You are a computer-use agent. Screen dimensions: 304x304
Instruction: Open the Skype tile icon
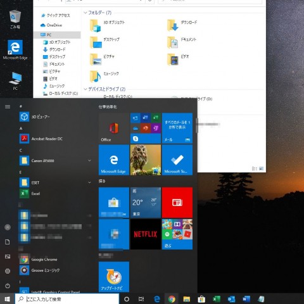pyautogui.click(x=136, y=139)
